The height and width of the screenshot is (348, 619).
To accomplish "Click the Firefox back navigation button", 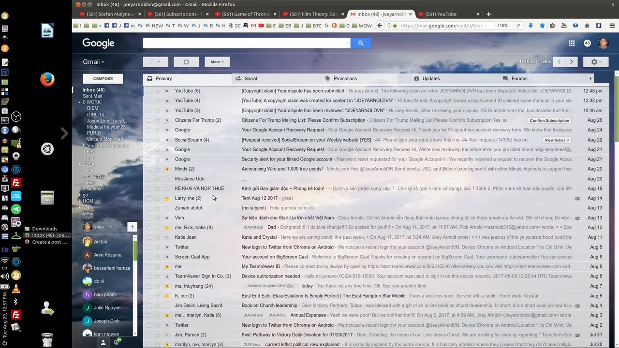I will 380,26.
